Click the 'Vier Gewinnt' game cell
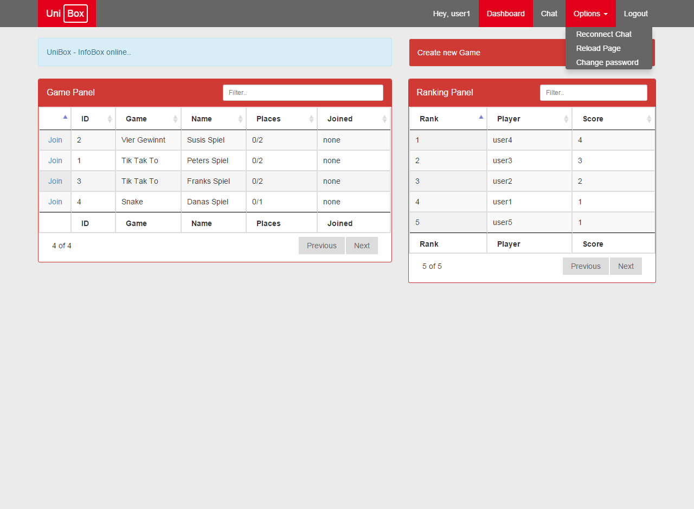The image size is (694, 509). click(148, 140)
